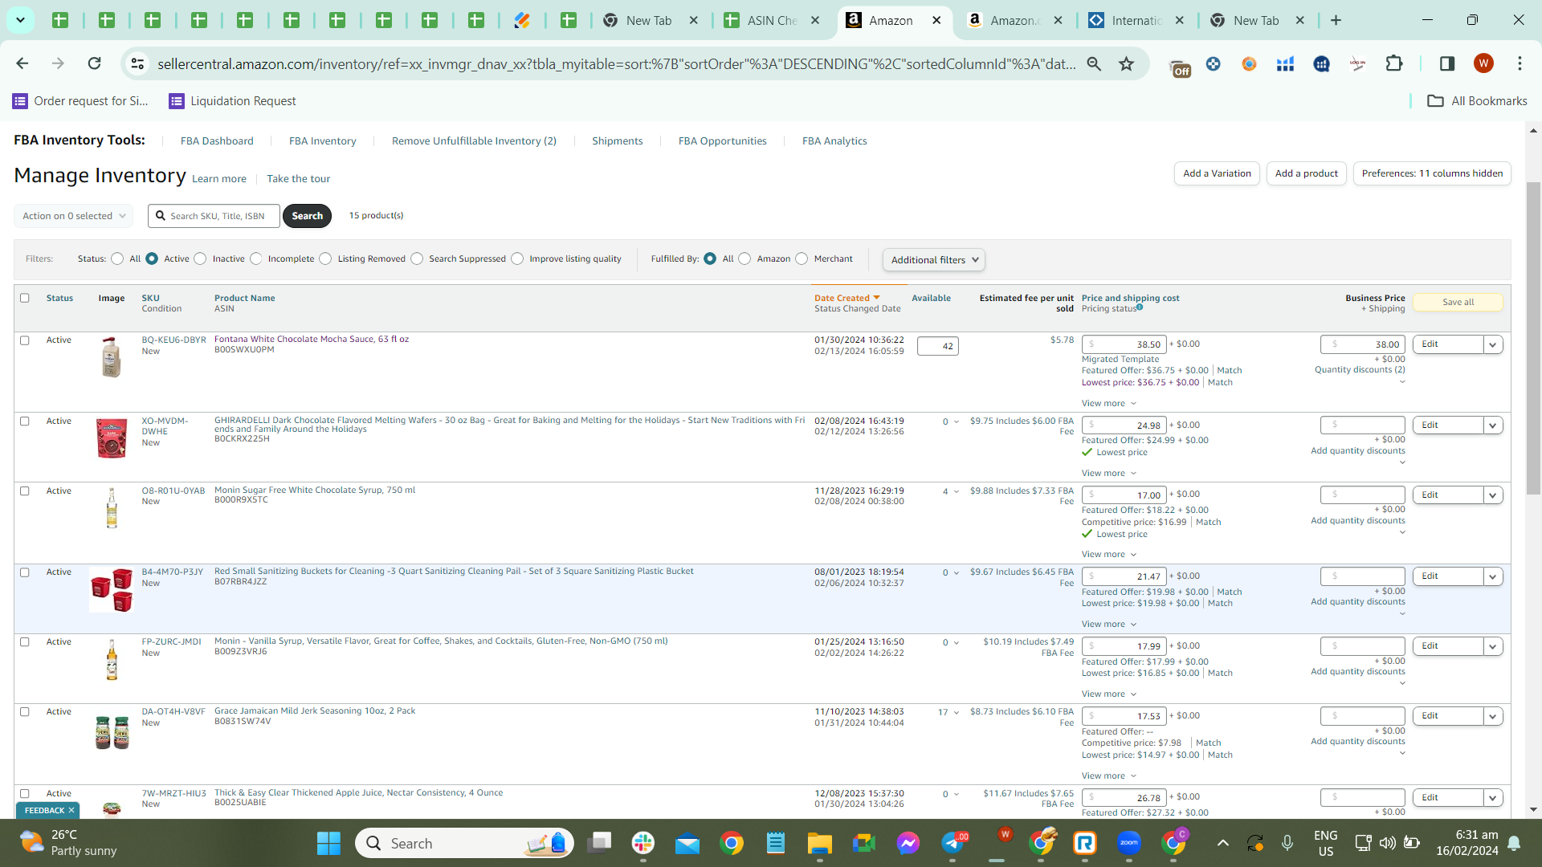Open the Chrome extensions puzzle icon
The width and height of the screenshot is (1542, 867).
(x=1394, y=63)
